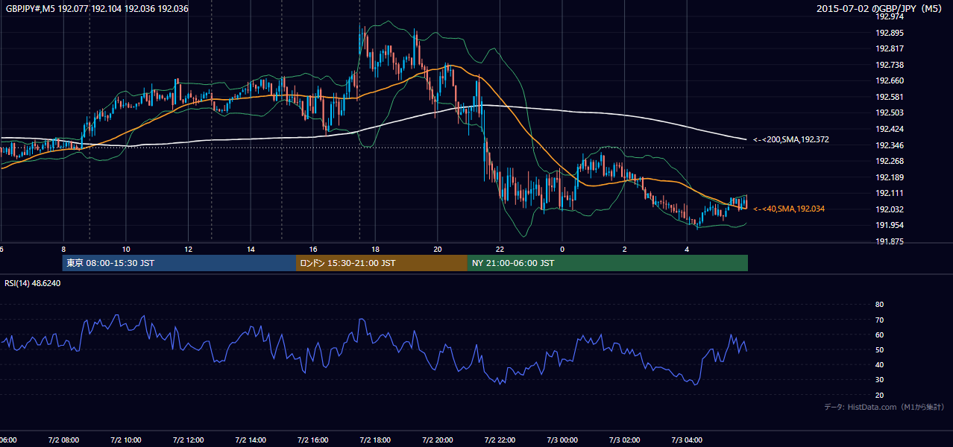Click price axis value 192.424
953x447 pixels.
point(890,129)
